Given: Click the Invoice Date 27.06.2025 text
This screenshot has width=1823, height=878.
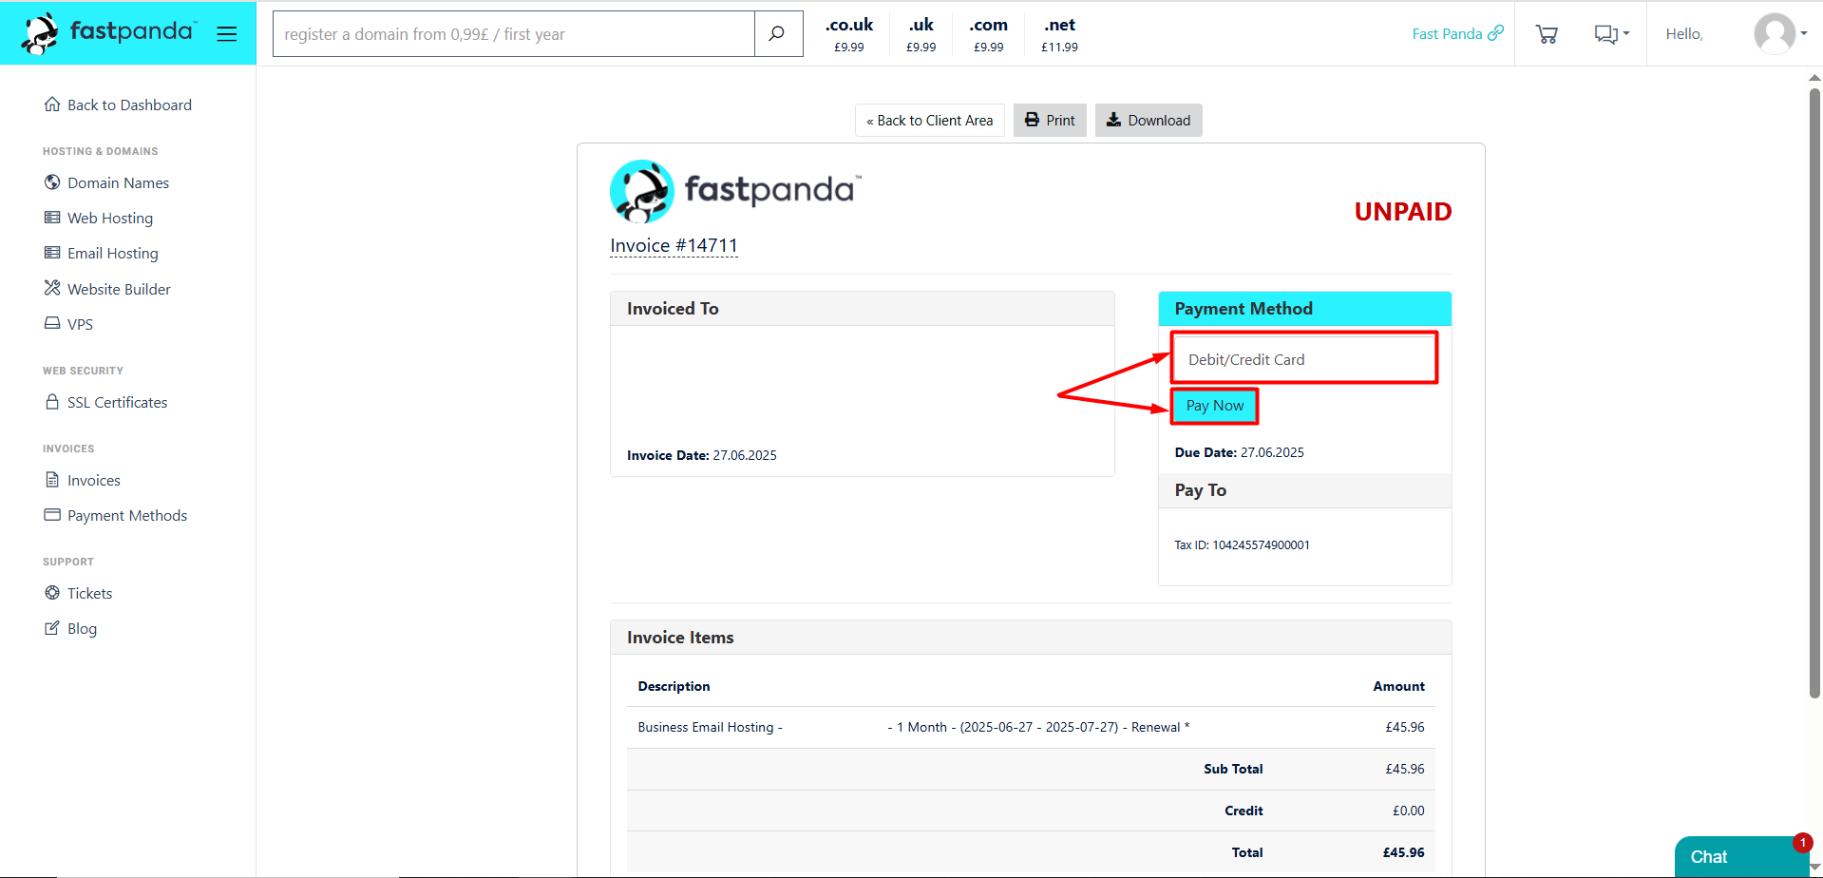Looking at the screenshot, I should (702, 455).
